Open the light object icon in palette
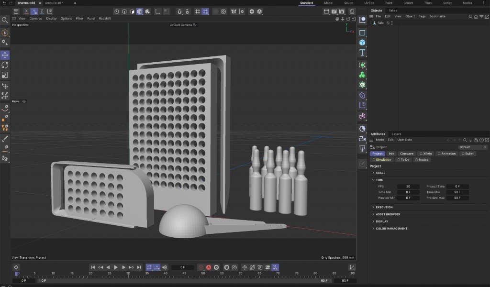Viewport: 490px width, 287px height. pyautogui.click(x=362, y=148)
